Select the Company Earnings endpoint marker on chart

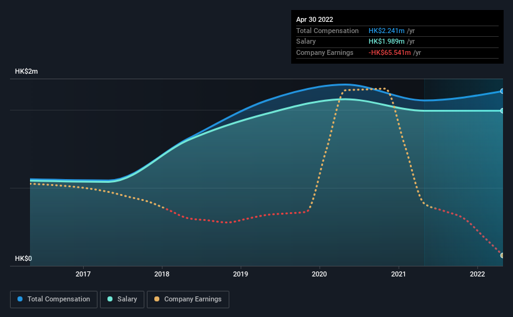502,255
